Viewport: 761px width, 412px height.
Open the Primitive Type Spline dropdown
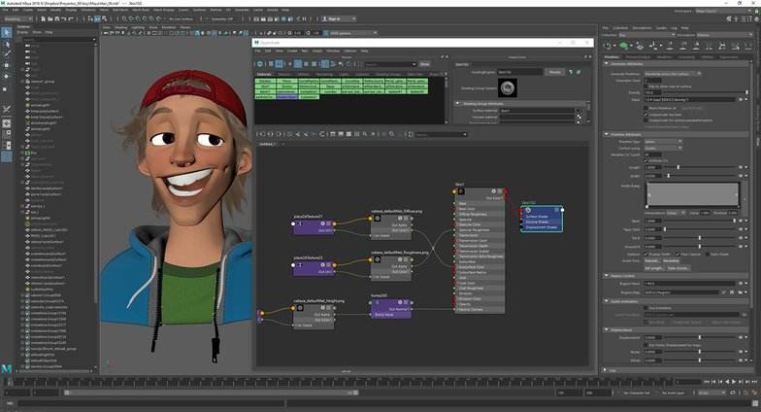[663, 142]
